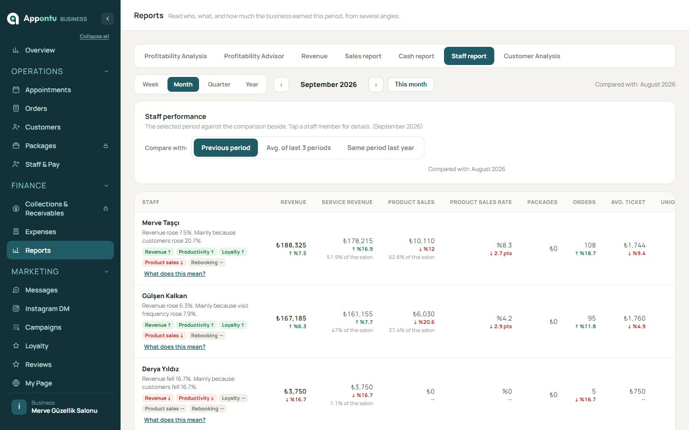The height and width of the screenshot is (430, 689).
Task: Click the Messages chat bubble icon
Action: pyautogui.click(x=16, y=290)
